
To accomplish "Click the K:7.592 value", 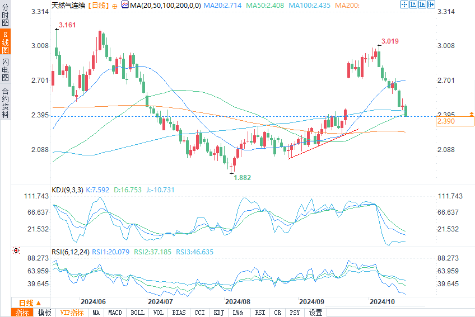I will (x=97, y=190).
